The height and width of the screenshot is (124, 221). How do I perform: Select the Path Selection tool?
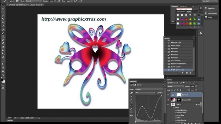[x=3, y=64]
